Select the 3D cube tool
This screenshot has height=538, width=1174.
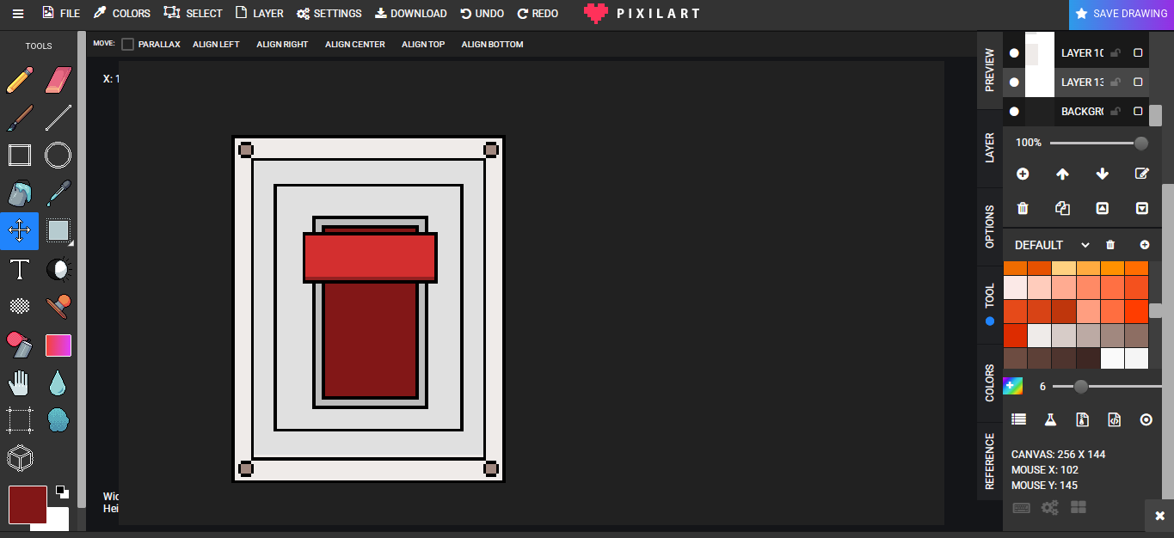(20, 458)
